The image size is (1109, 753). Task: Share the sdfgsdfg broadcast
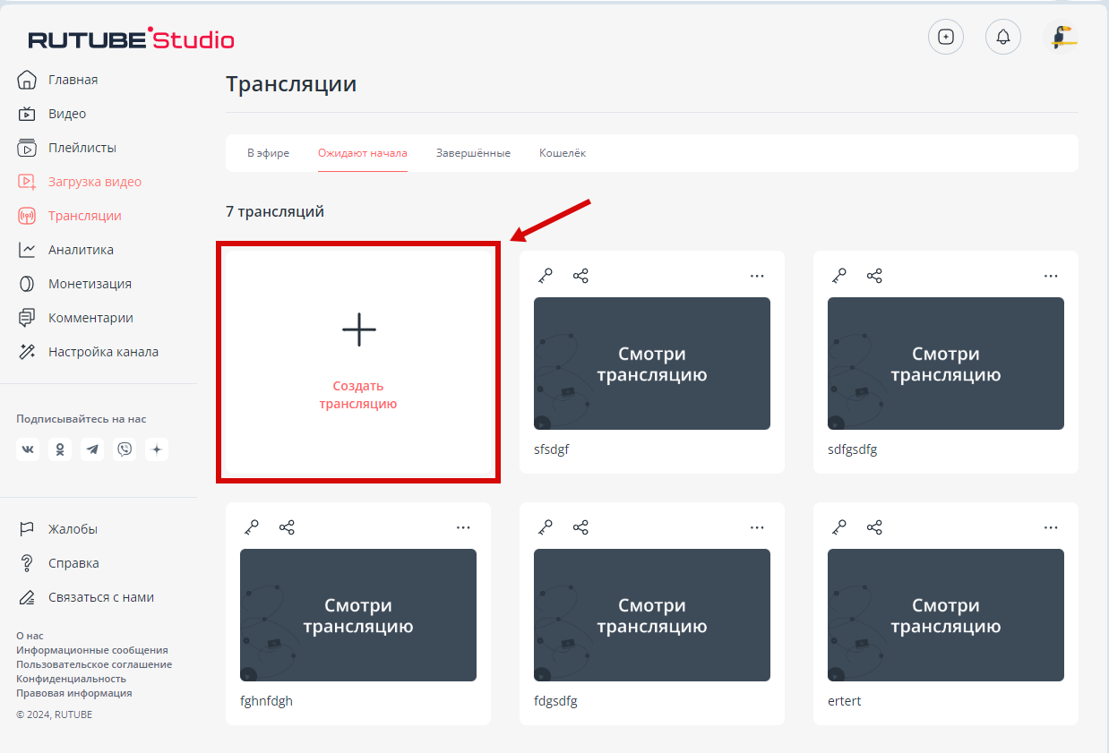tap(874, 276)
